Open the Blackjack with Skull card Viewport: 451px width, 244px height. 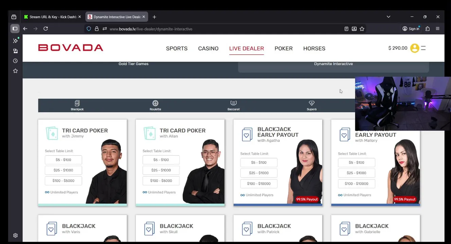point(180,229)
